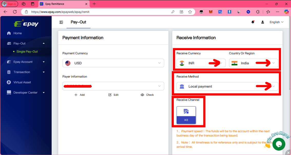Open the black mask extension icon
291x155 pixels.
[201, 12]
